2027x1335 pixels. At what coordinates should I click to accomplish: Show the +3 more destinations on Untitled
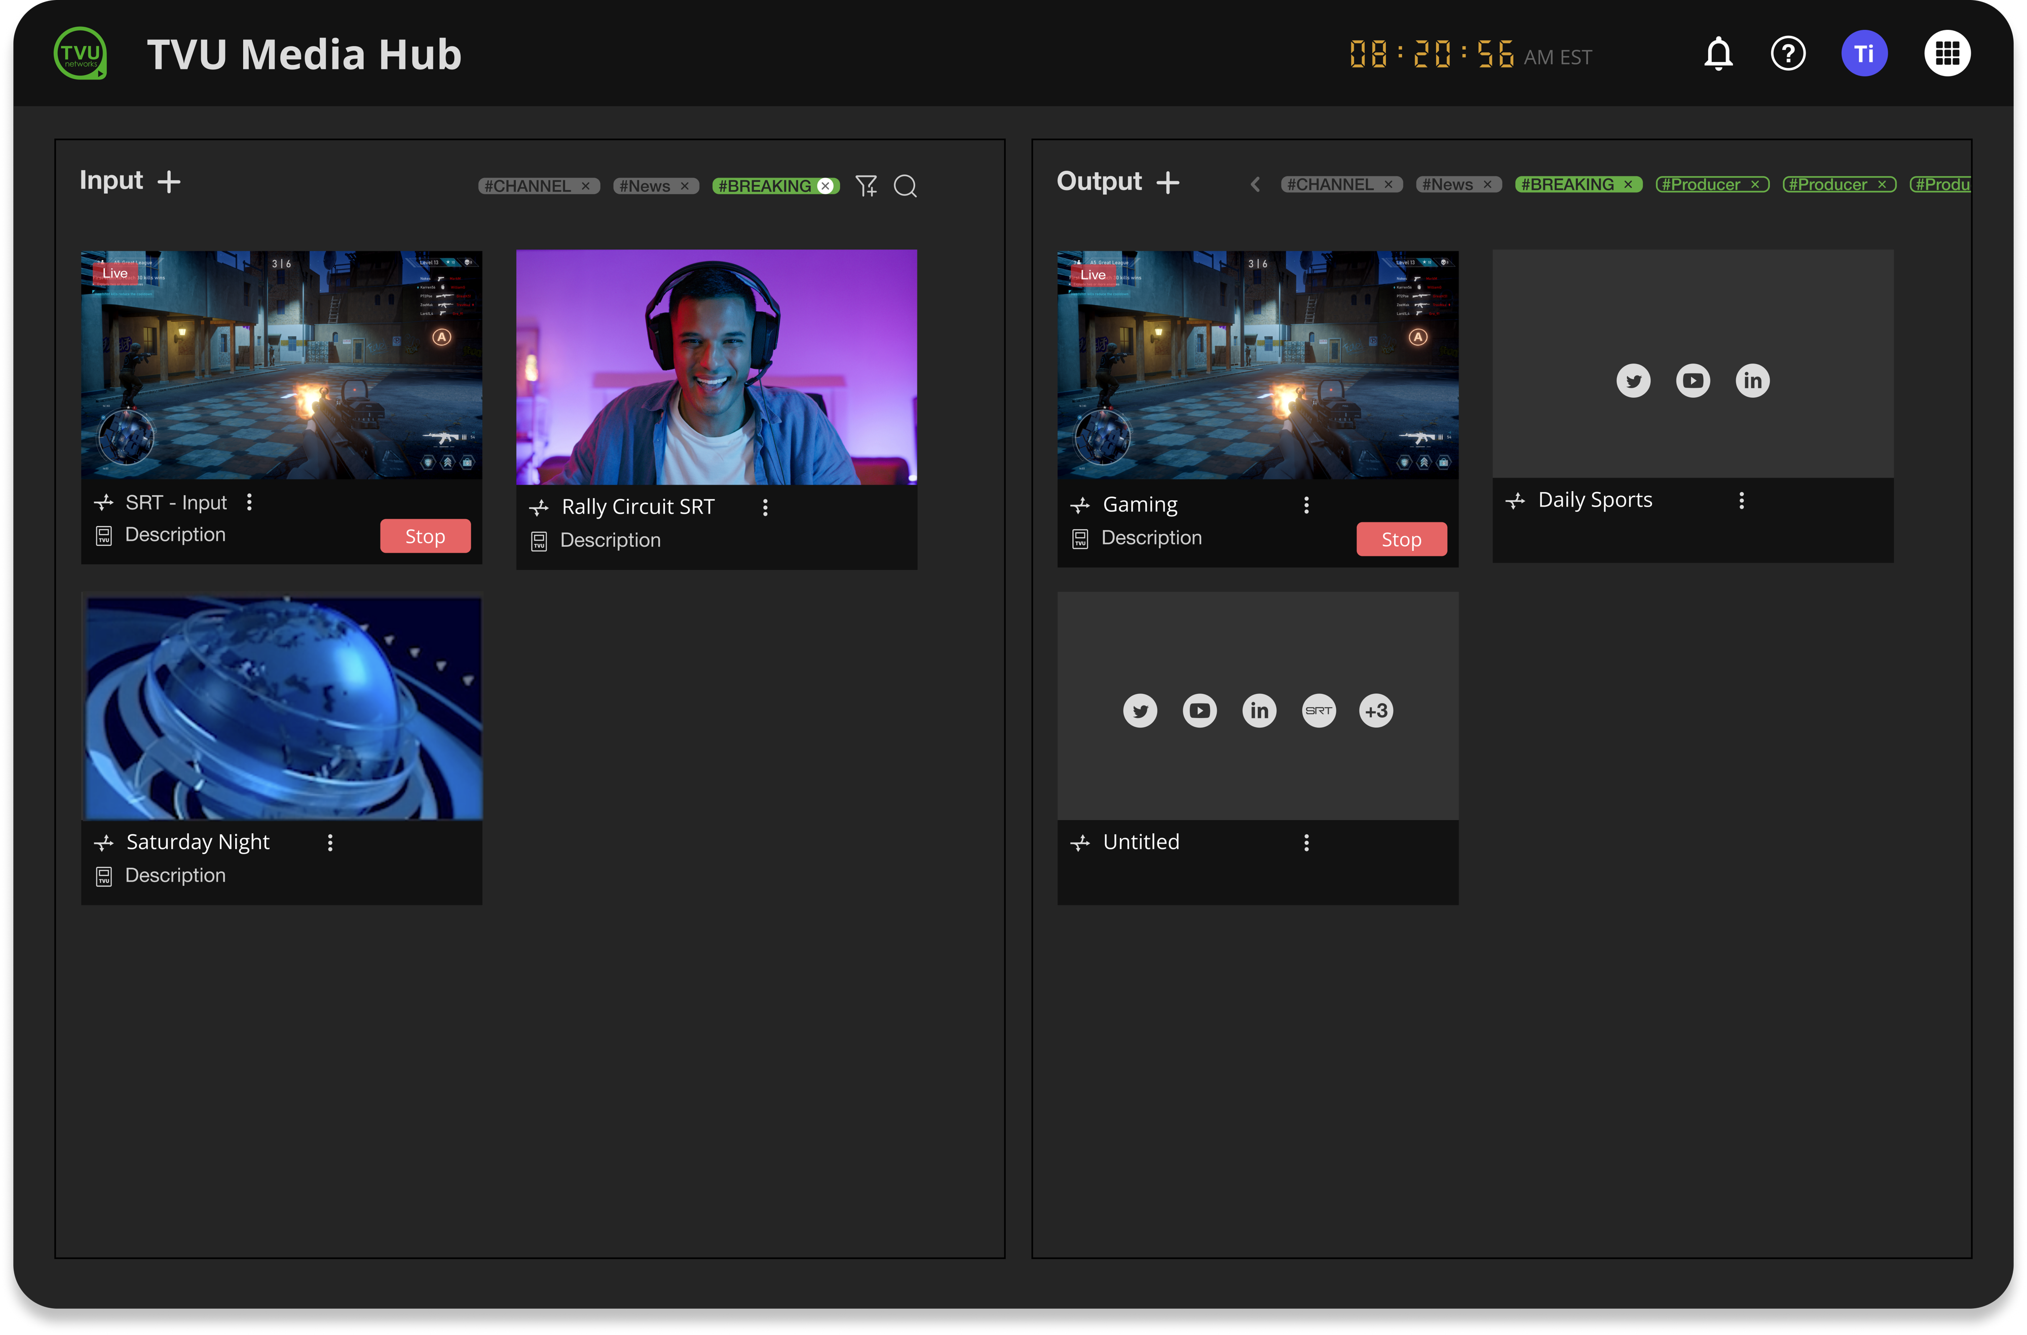[x=1376, y=711]
